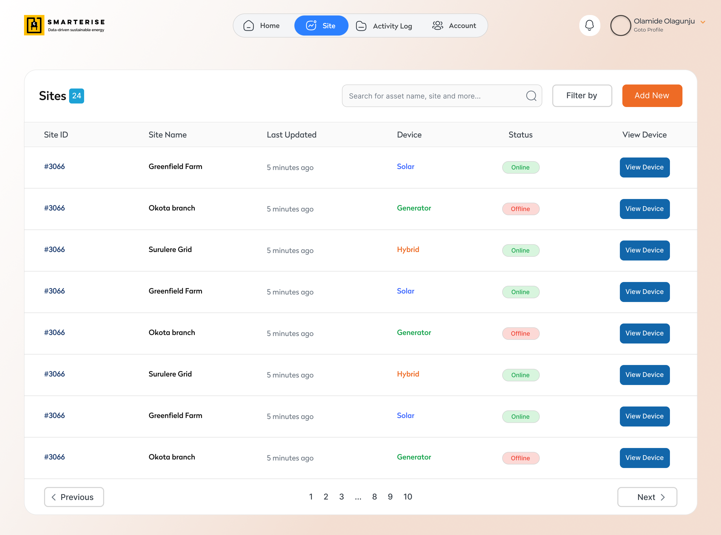Viewport: 721px width, 535px height.
Task: Click Generator device in last row
Action: tap(414, 457)
